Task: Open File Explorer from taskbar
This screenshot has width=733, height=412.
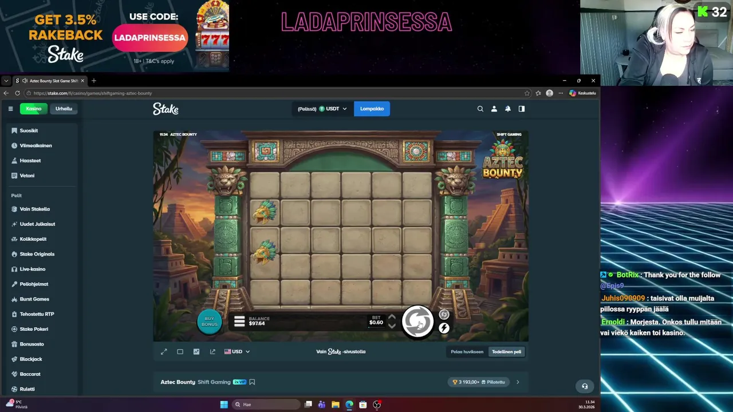Action: tap(336, 405)
